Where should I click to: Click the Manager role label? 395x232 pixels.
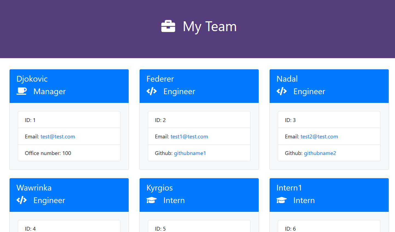tap(50, 91)
